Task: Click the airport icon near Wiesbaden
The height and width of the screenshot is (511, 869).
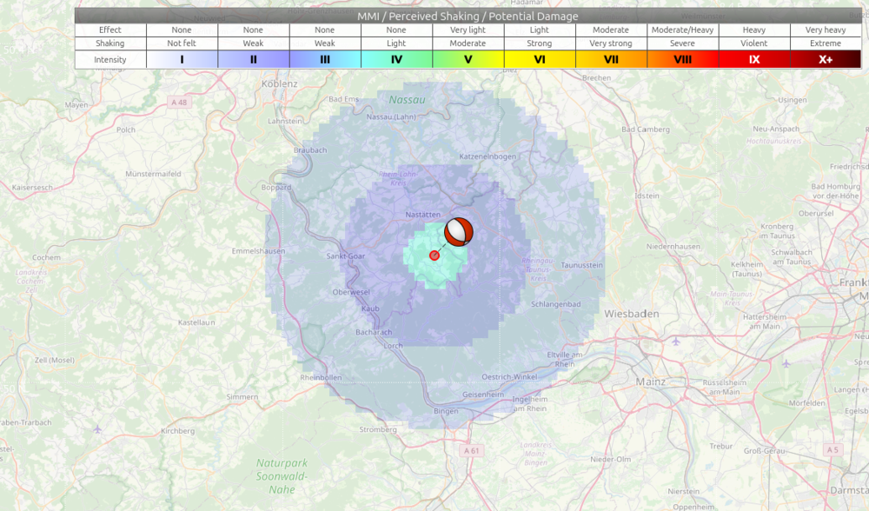Action: [675, 342]
